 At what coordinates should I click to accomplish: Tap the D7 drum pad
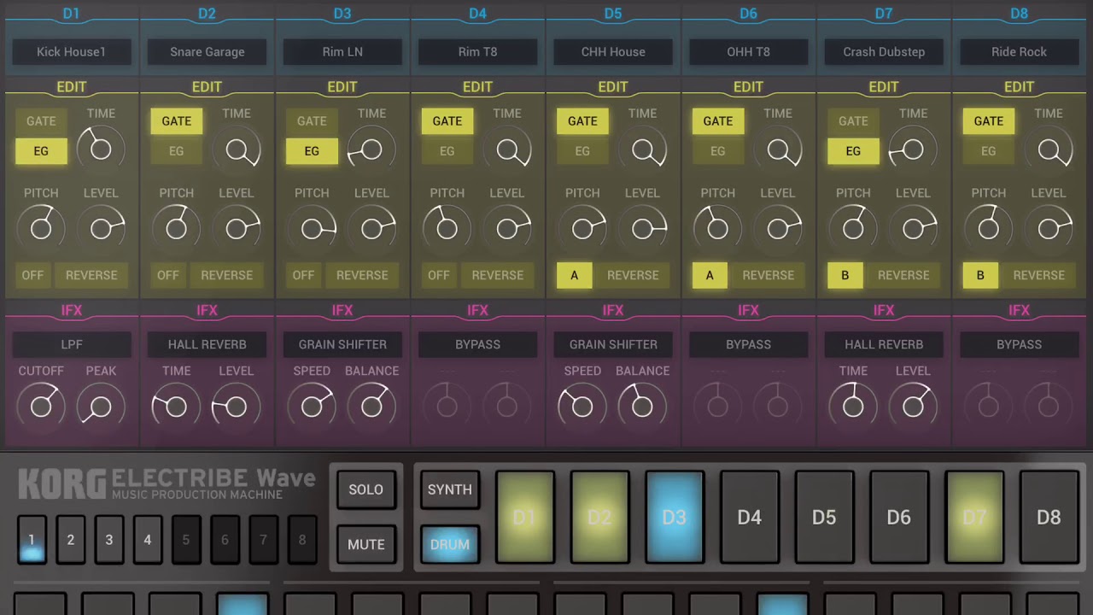click(x=974, y=517)
